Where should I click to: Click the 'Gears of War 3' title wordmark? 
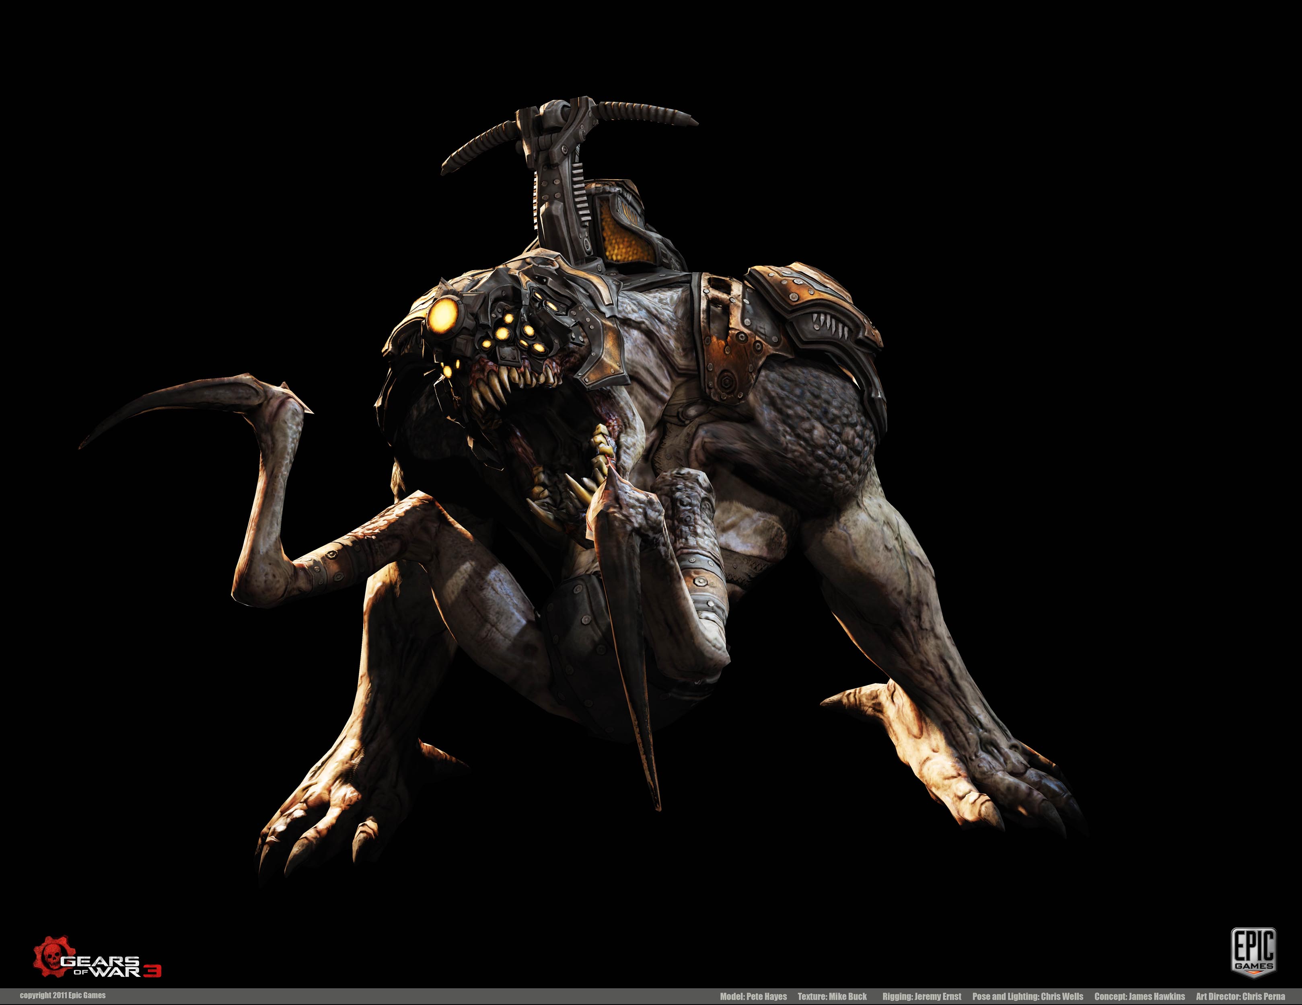point(111,967)
